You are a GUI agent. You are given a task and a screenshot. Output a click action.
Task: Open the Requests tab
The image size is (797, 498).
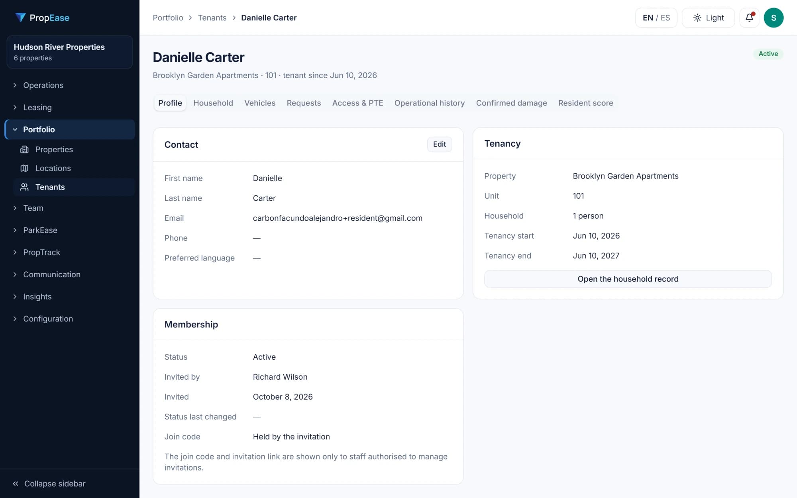point(304,103)
